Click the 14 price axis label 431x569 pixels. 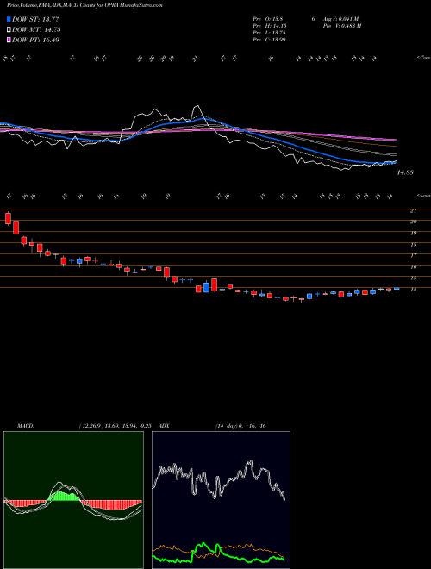click(413, 290)
